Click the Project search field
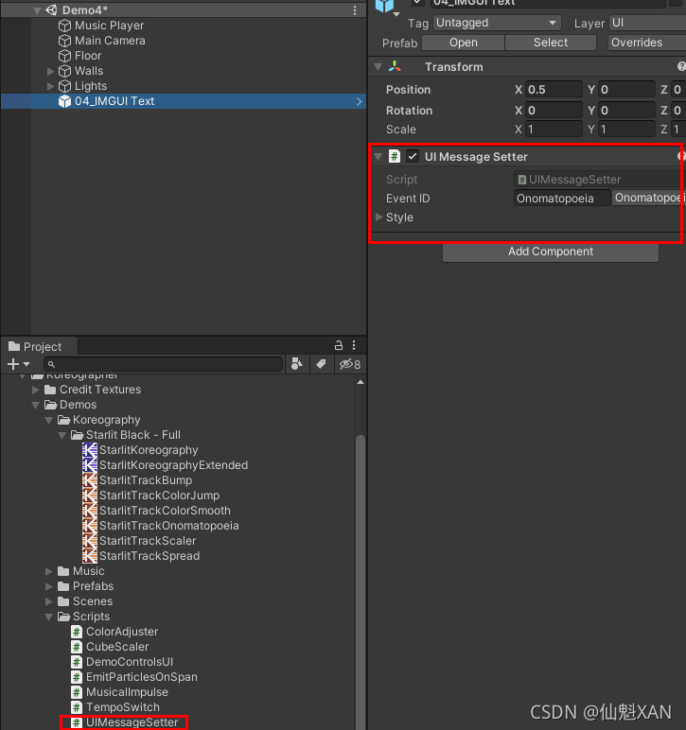The image size is (686, 730). (x=163, y=364)
